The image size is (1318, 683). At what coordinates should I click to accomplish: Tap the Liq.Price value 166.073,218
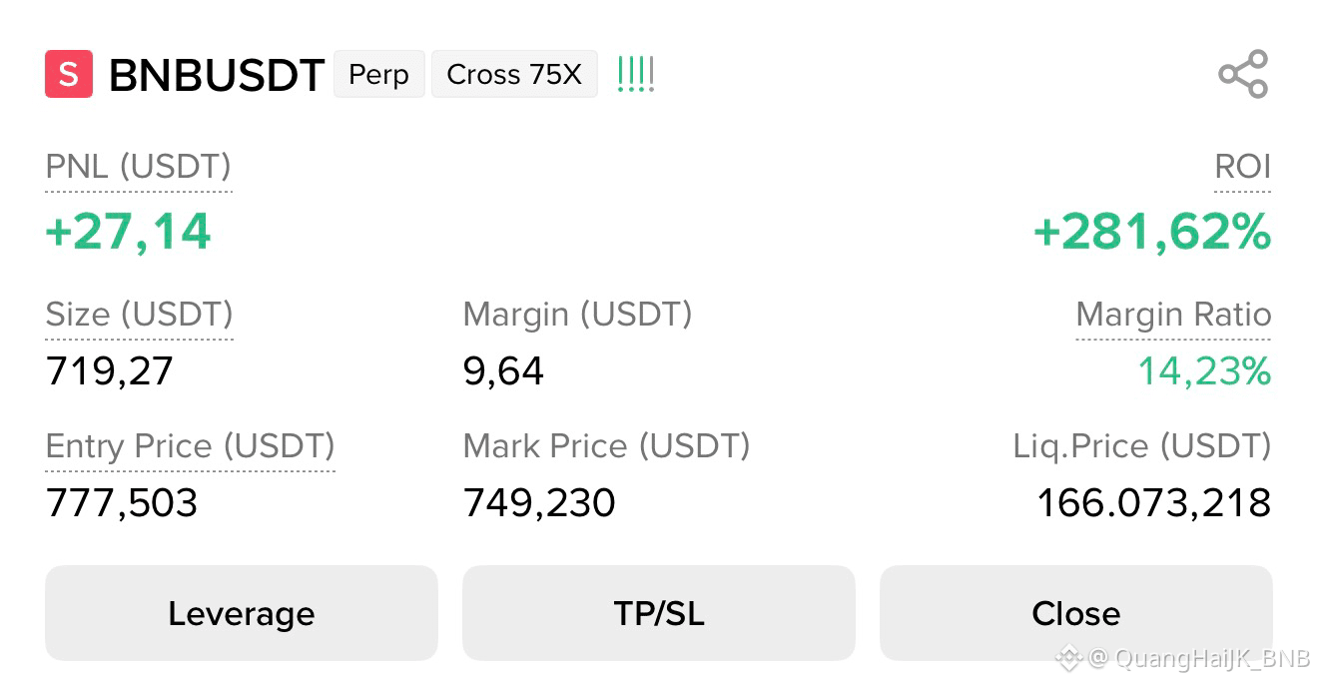coord(1154,502)
